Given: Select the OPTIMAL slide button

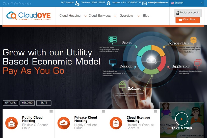Looking at the screenshot, I should point(10,103).
